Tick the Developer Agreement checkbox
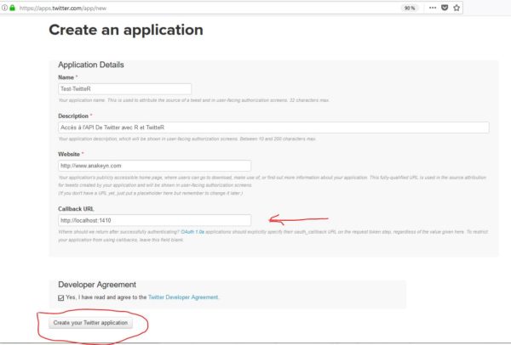Image resolution: width=511 pixels, height=345 pixels. pyautogui.click(x=61, y=297)
